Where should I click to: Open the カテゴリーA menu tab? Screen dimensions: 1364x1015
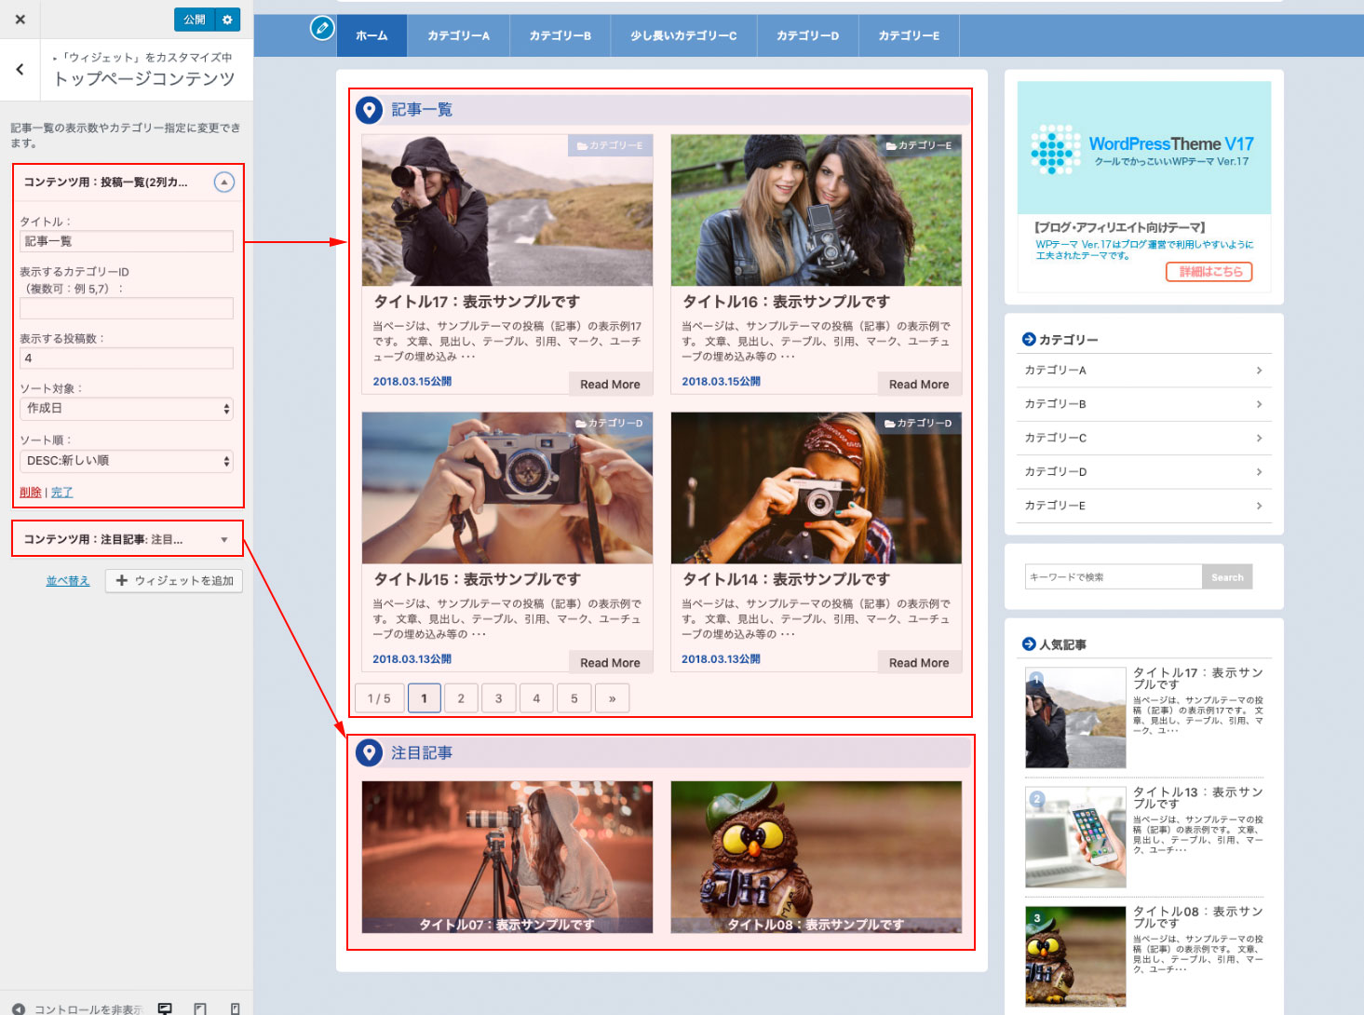(458, 36)
